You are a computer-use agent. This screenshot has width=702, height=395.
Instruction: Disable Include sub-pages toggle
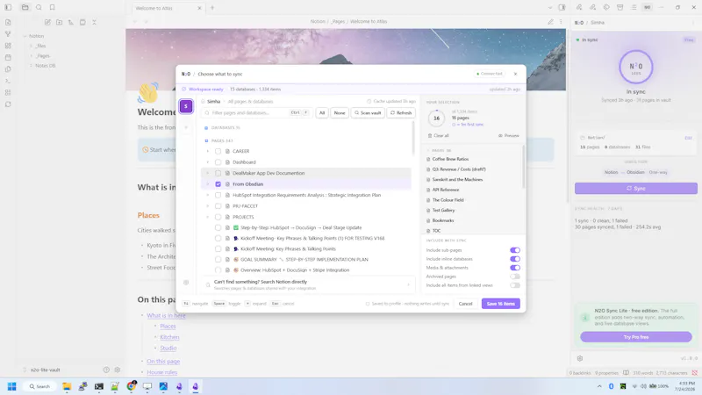click(515, 250)
